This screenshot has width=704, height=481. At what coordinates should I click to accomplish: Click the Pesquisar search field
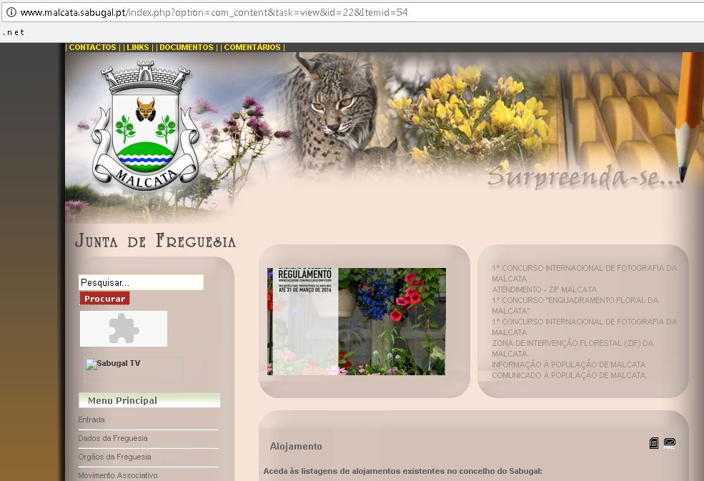click(x=141, y=282)
